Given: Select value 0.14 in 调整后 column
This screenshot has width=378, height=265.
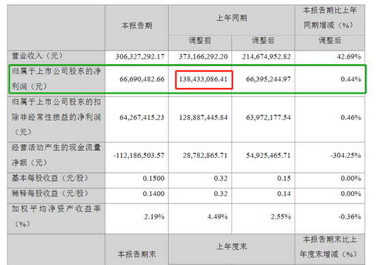Looking at the screenshot, I should [x=284, y=194].
